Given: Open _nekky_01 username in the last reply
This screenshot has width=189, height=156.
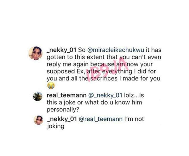Looking at the screenshot, I should pos(61,119).
